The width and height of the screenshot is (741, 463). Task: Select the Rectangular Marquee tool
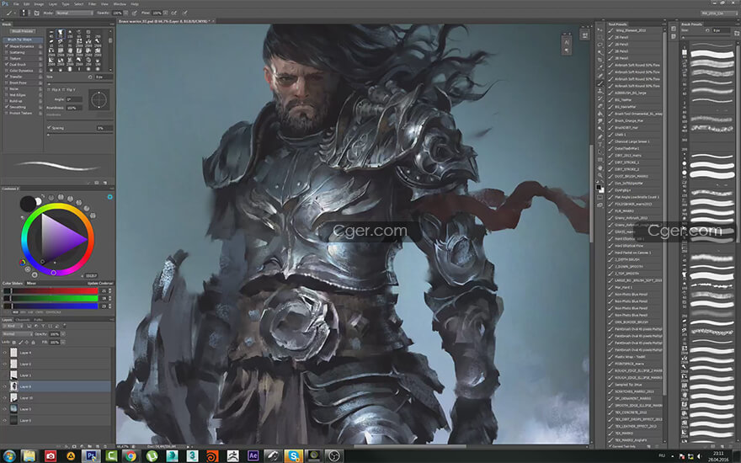pyautogui.click(x=600, y=37)
